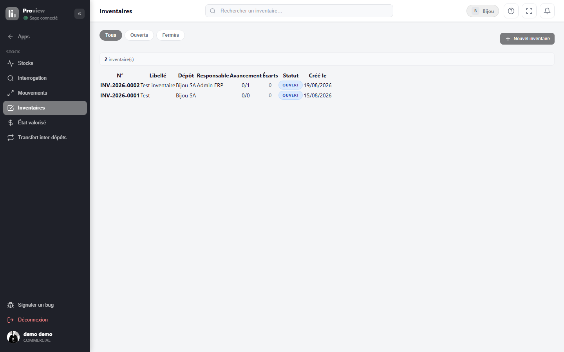Create a Nouvel inventaire

tap(527, 39)
